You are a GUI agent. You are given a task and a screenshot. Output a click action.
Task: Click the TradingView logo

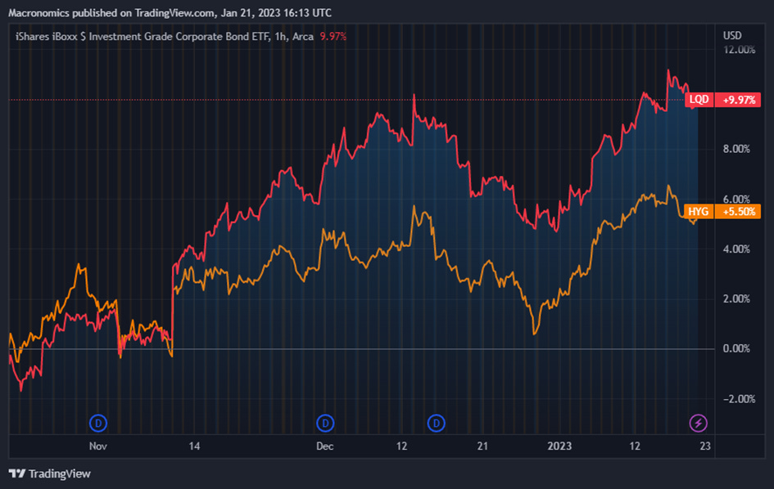50,473
